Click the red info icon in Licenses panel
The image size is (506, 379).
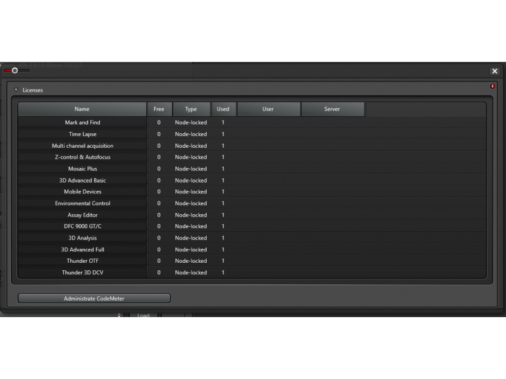(492, 86)
